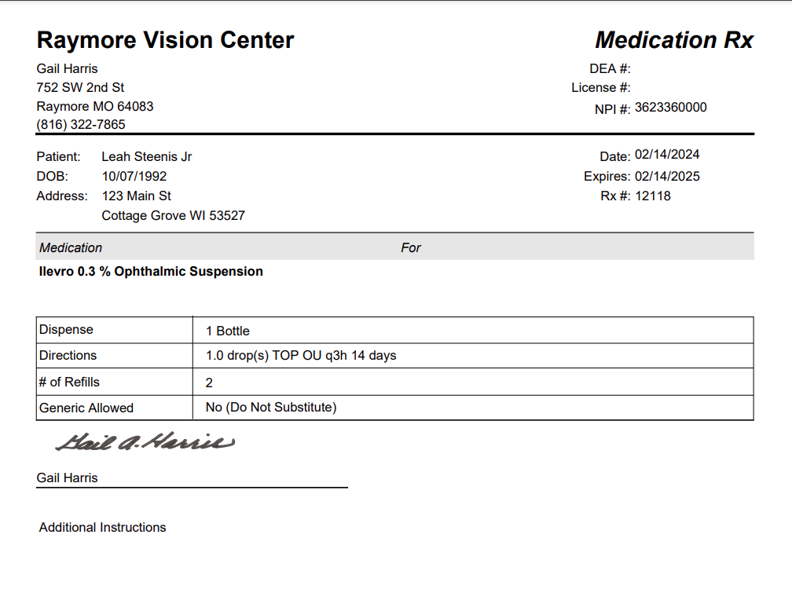Click the expiration date 02/14/2025
This screenshot has width=792, height=593.
click(x=667, y=177)
